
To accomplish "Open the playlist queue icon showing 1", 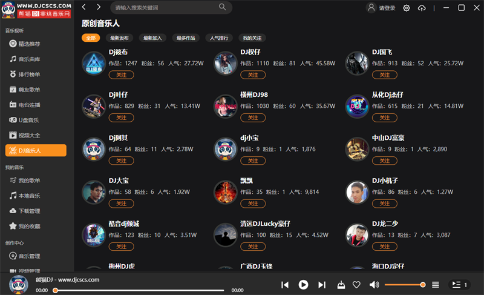I will point(459,285).
